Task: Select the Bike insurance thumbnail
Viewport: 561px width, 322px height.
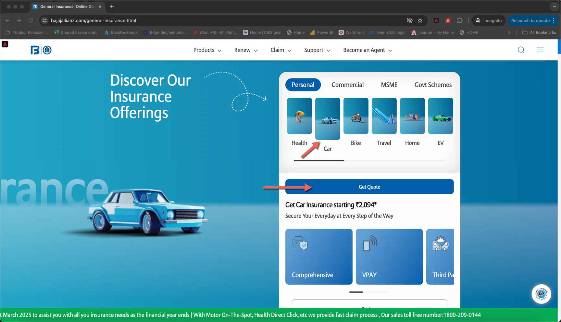Action: (356, 116)
